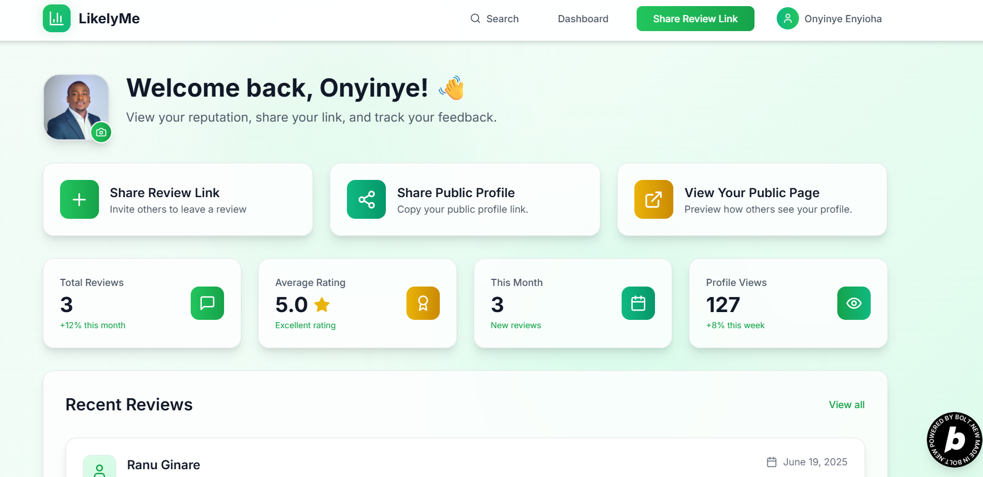Click the LikelyMe brand name
983x477 pixels.
pyautogui.click(x=109, y=18)
